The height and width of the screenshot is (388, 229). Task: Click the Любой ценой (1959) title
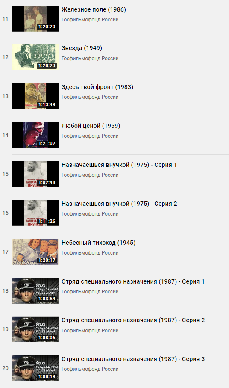pyautogui.click(x=91, y=126)
